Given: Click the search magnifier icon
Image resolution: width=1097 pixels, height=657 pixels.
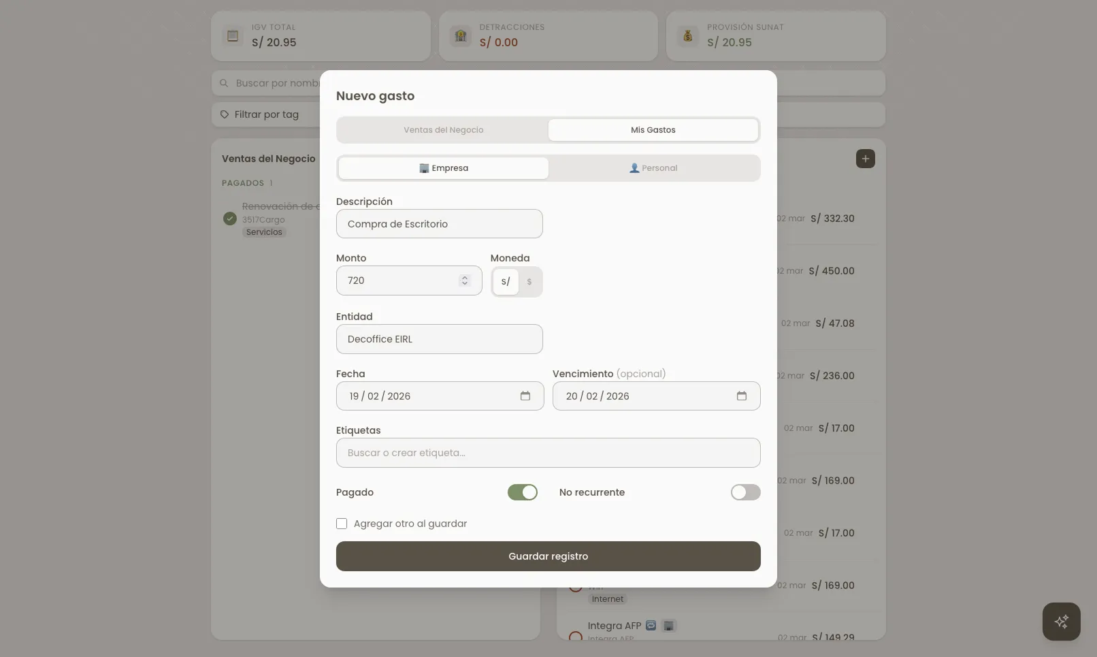Looking at the screenshot, I should 224,82.
